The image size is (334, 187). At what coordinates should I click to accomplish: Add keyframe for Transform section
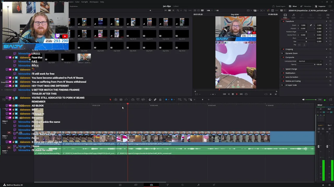click(326, 21)
